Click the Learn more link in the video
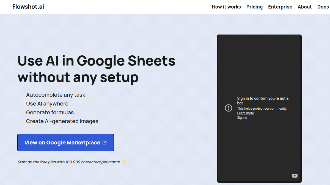The height and width of the screenshot is (185, 330). coord(246,113)
